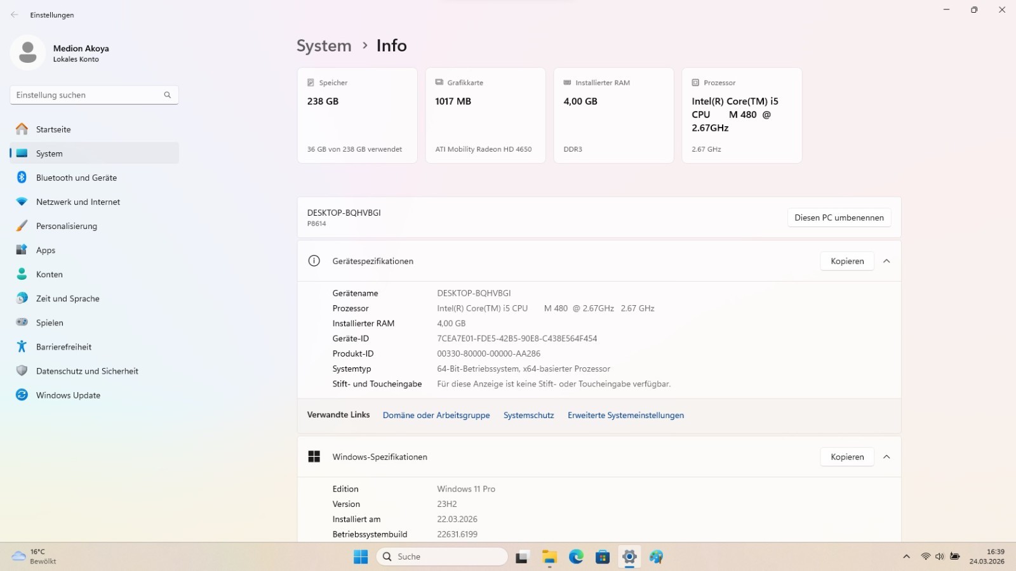Click the taskbar Suche box
The width and height of the screenshot is (1016, 571).
442,557
